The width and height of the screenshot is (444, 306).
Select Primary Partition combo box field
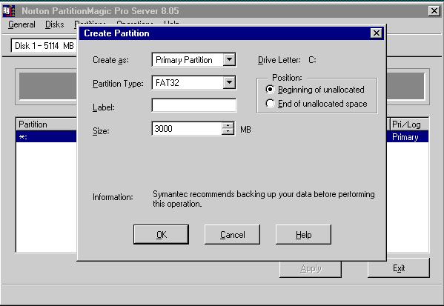tap(193, 60)
